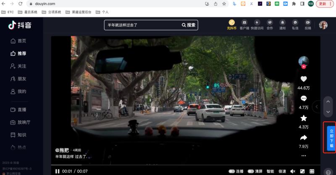Go to 朋友 friends page

[x=18, y=79]
